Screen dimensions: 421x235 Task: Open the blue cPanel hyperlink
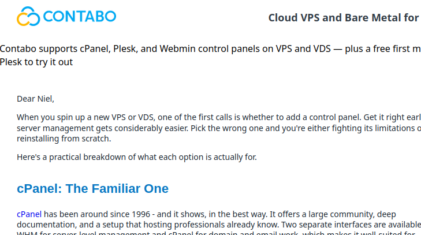point(29,212)
